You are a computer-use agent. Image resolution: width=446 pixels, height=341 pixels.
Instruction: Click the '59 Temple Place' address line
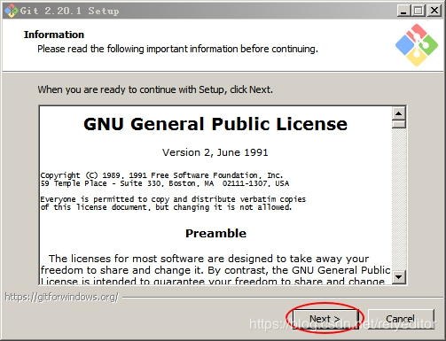[165, 183]
